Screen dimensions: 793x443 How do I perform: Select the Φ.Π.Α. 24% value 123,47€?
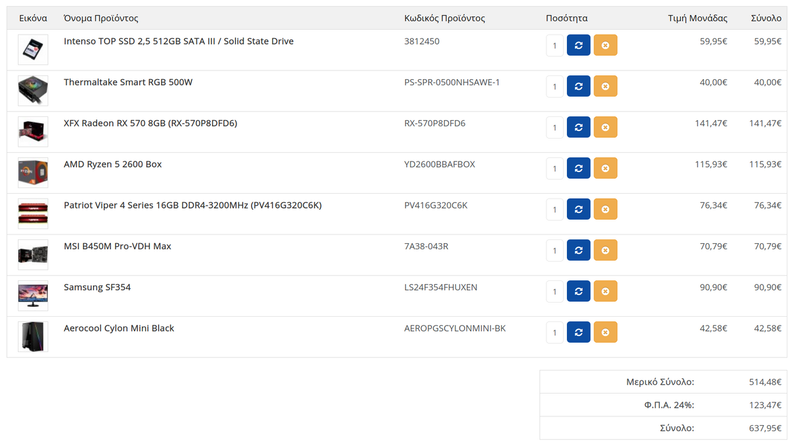(x=765, y=405)
